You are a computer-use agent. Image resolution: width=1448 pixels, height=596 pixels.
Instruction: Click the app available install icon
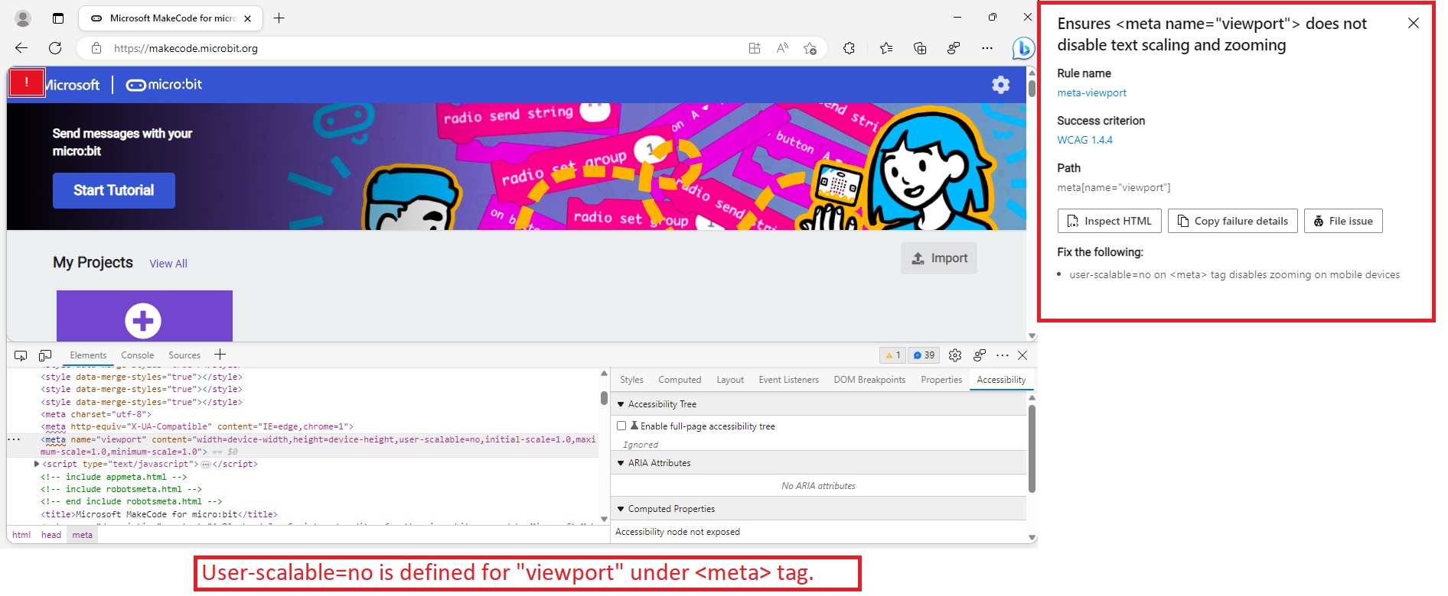[755, 48]
